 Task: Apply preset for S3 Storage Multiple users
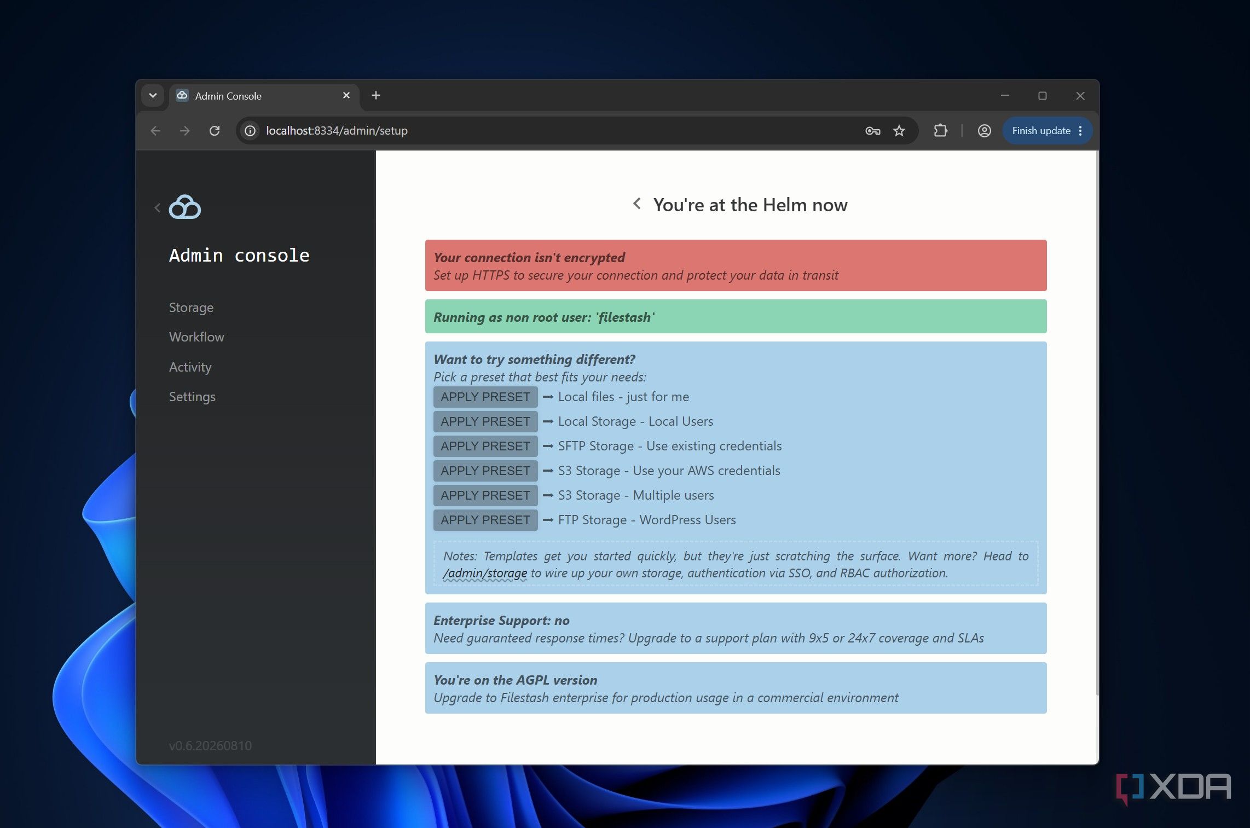485,495
